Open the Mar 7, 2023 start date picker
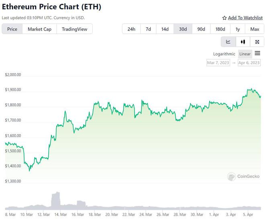The image size is (265, 219). pos(218,63)
